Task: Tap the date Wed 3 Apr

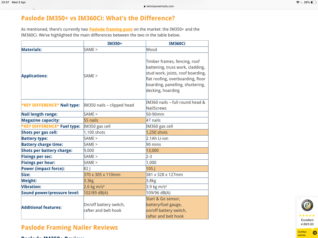Action: coord(19,2)
